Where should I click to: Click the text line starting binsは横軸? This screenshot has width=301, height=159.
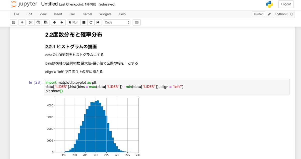[x=92, y=63]
